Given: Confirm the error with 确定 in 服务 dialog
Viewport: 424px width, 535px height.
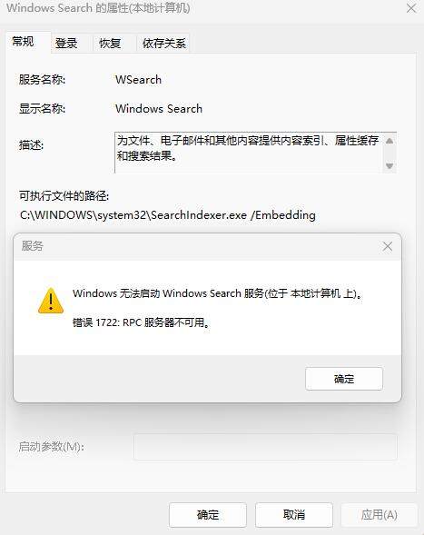Looking at the screenshot, I should pyautogui.click(x=344, y=379).
